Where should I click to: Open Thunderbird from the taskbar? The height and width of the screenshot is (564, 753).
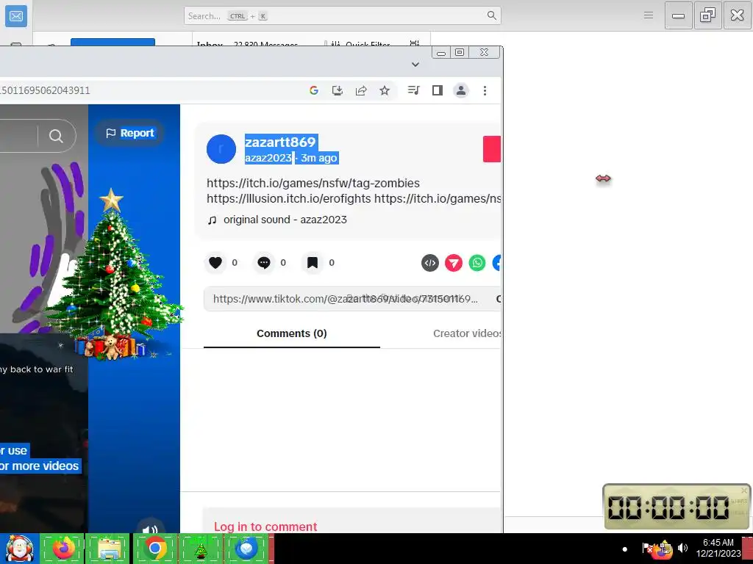246,548
